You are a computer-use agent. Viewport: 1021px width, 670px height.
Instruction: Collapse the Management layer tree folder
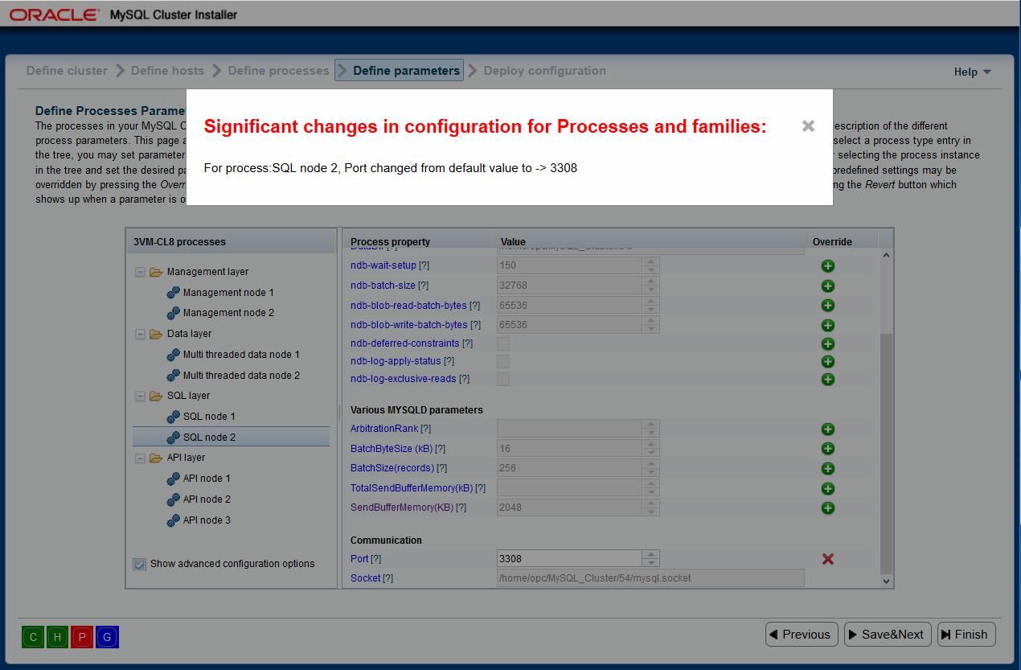tap(140, 272)
